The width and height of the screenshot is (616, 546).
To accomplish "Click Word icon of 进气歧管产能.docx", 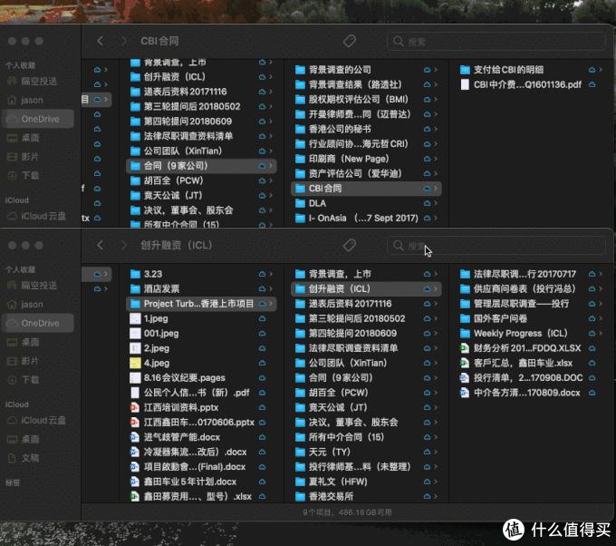I will [x=135, y=437].
